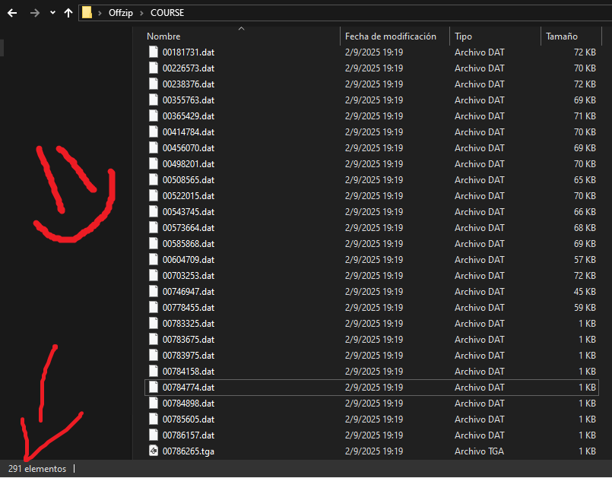Sort by Fecha de modificación column
The width and height of the screenshot is (612, 478).
pyautogui.click(x=390, y=36)
